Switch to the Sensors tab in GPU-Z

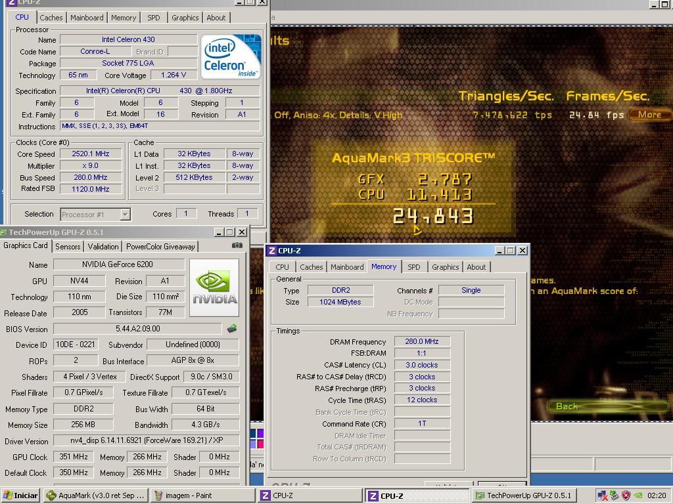(68, 247)
